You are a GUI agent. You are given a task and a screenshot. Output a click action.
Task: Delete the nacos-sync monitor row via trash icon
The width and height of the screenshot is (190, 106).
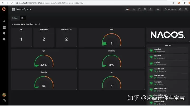click(x=39, y=24)
